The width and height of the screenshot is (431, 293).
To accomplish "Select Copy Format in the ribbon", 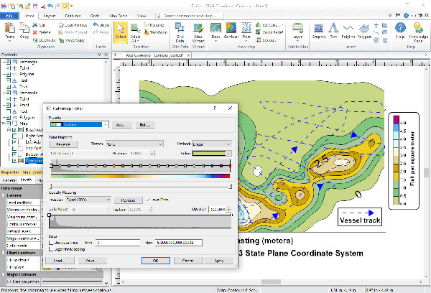I will click(x=73, y=25).
